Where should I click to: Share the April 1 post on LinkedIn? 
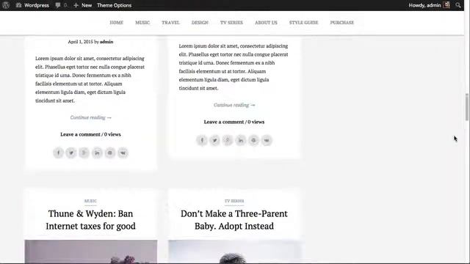tap(97, 153)
